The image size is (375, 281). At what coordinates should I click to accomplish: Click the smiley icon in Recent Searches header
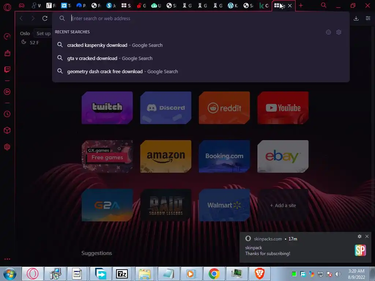point(328,32)
